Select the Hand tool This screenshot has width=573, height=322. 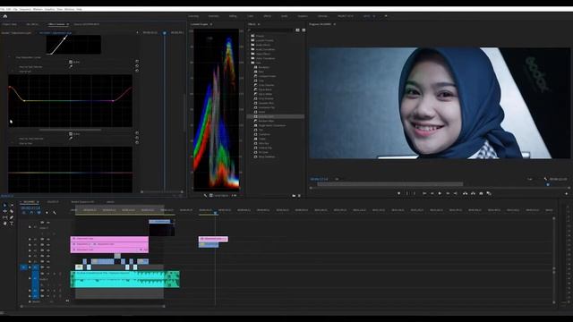[x=4, y=224]
